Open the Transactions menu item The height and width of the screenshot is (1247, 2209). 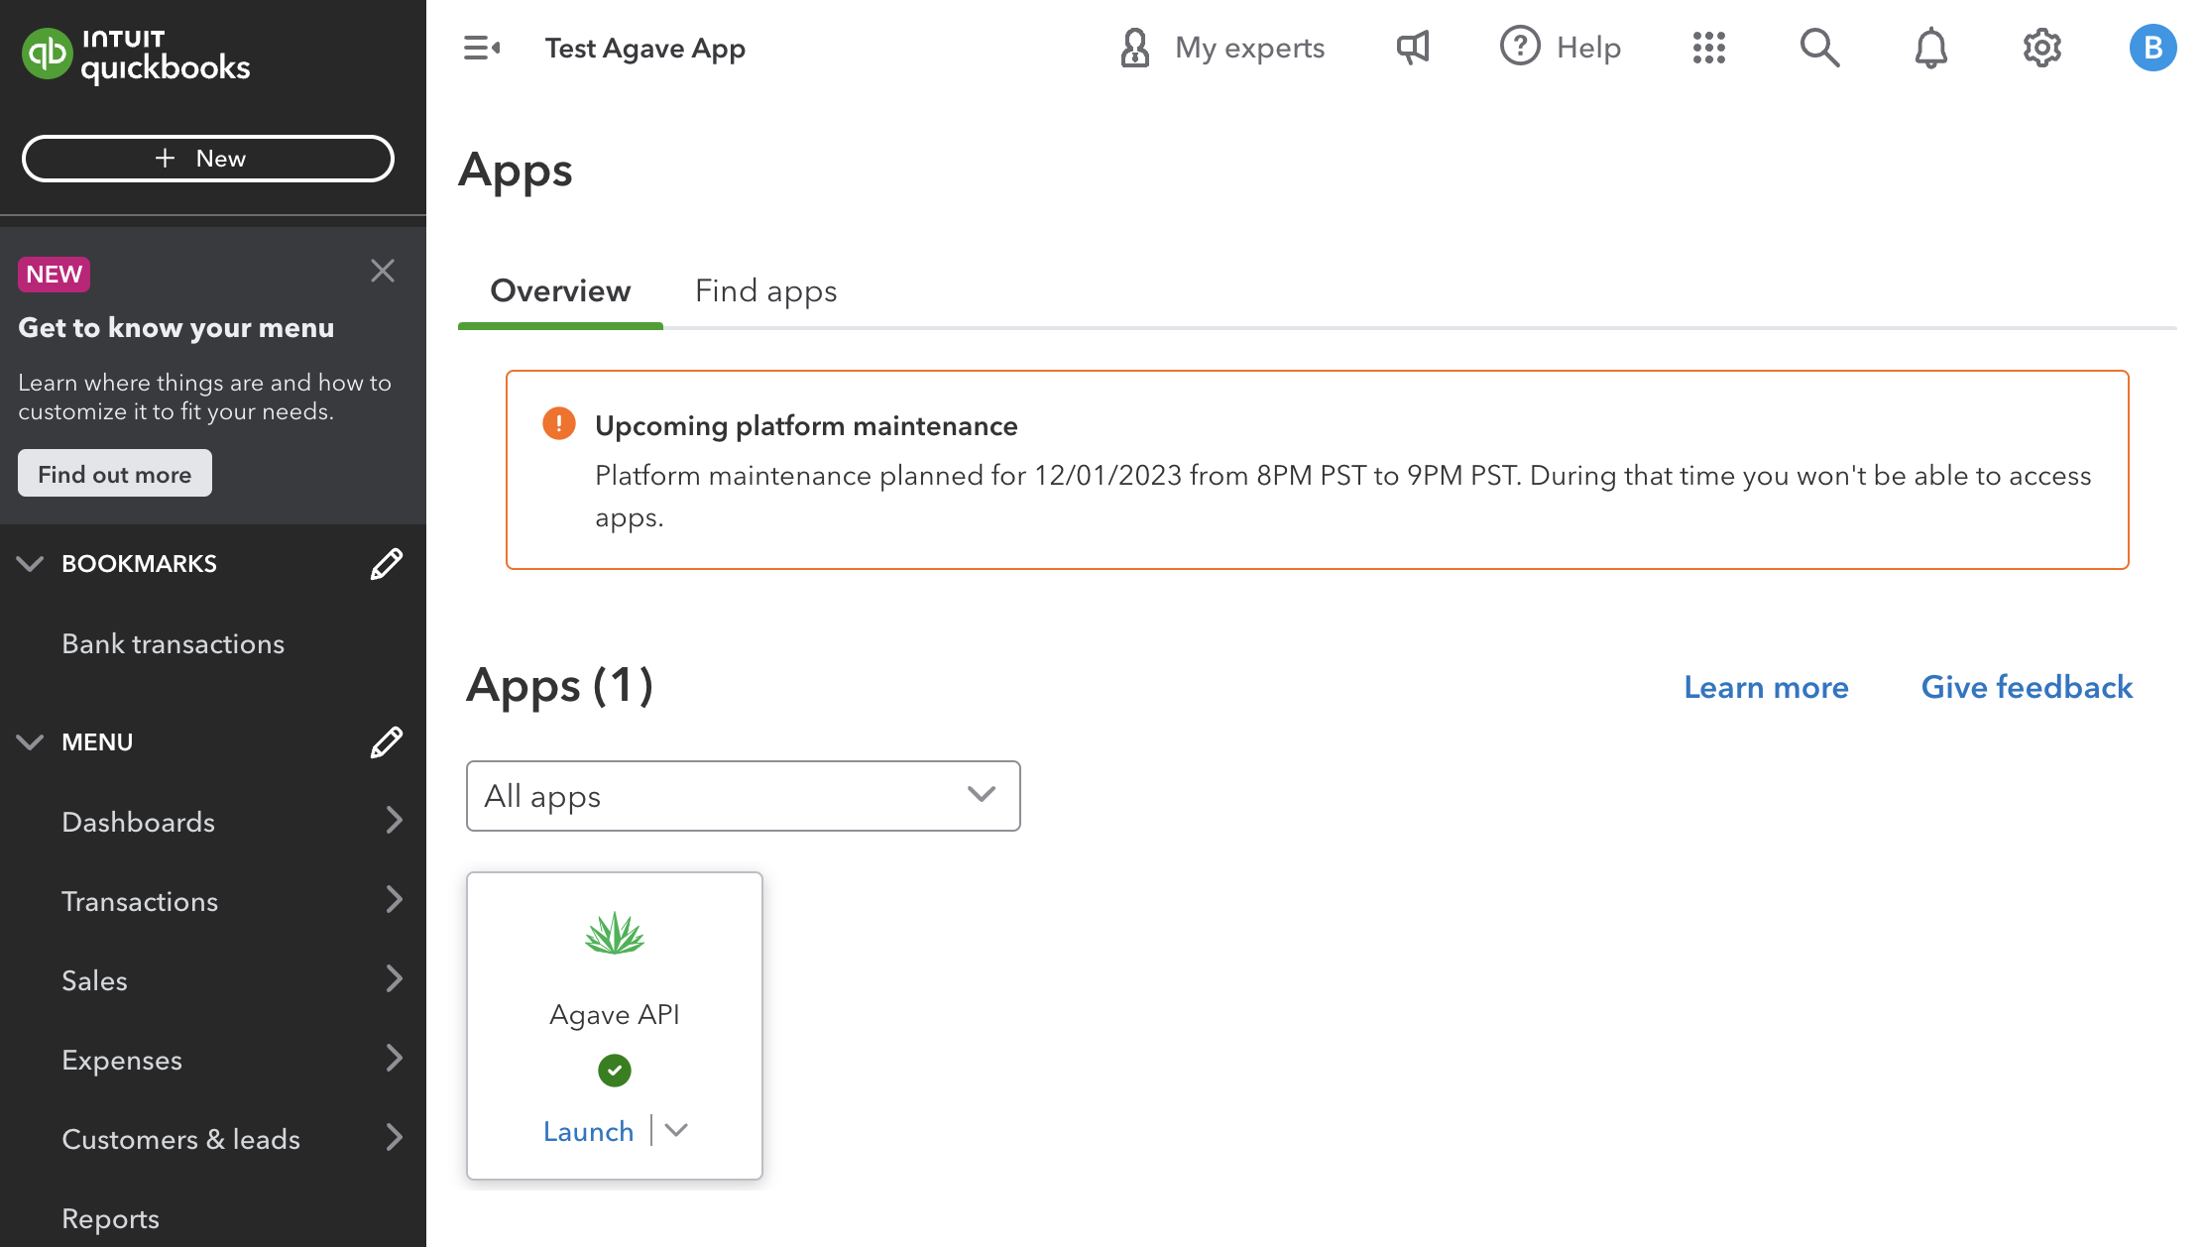click(140, 901)
